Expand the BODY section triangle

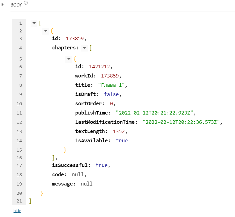pos(3,5)
